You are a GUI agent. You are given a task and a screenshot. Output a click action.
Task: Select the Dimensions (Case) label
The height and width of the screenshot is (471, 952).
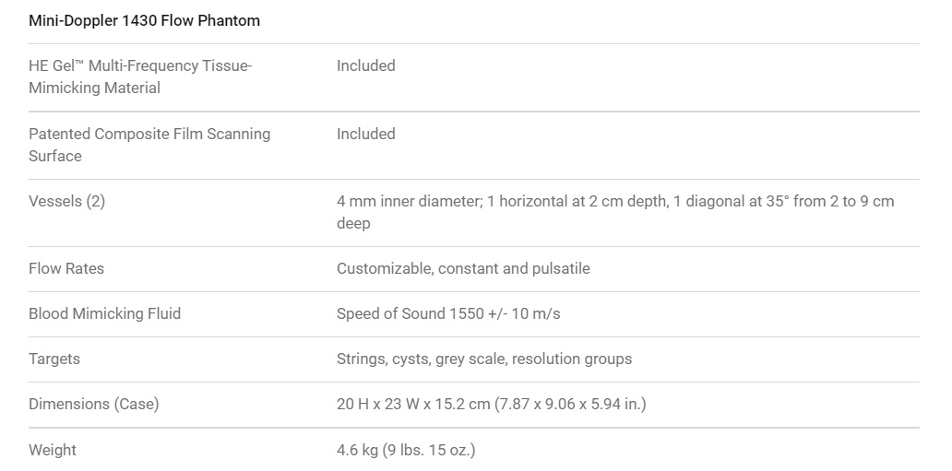click(x=93, y=405)
